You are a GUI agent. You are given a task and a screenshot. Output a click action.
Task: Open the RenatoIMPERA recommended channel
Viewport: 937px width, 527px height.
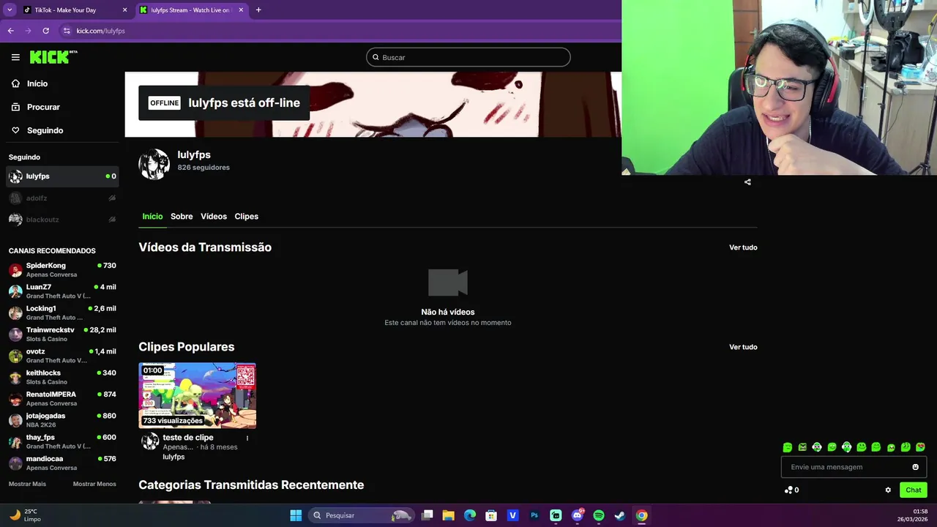click(62, 398)
